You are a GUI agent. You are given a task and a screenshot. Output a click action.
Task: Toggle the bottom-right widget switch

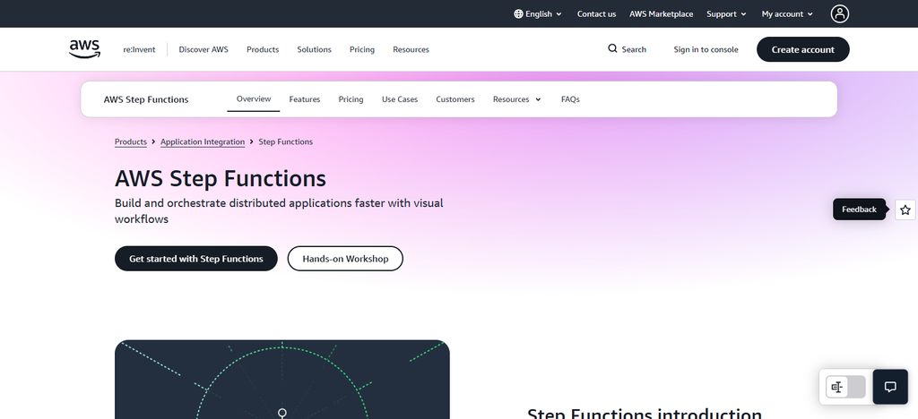(x=845, y=387)
